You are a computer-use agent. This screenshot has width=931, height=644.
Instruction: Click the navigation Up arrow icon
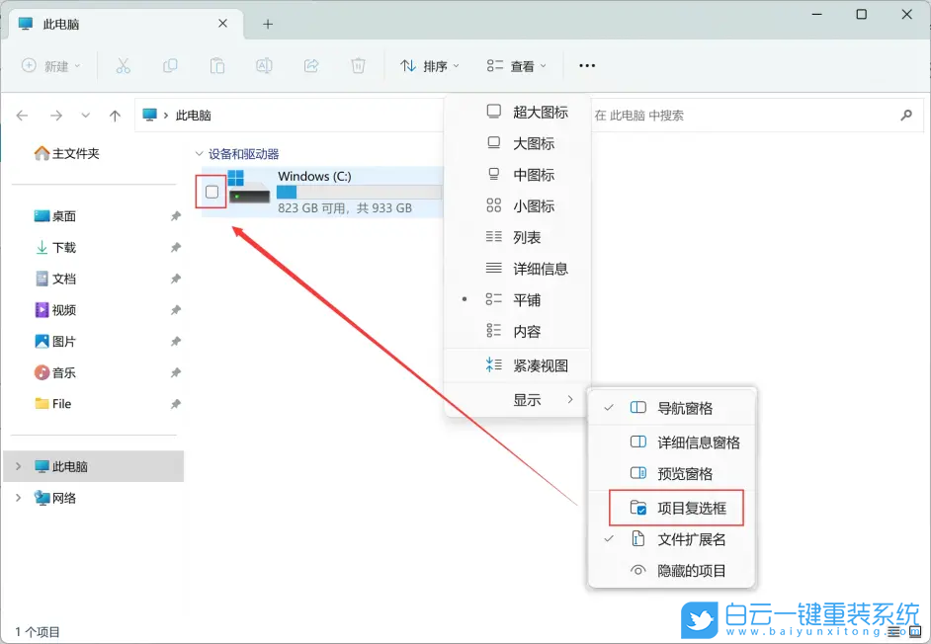click(115, 115)
